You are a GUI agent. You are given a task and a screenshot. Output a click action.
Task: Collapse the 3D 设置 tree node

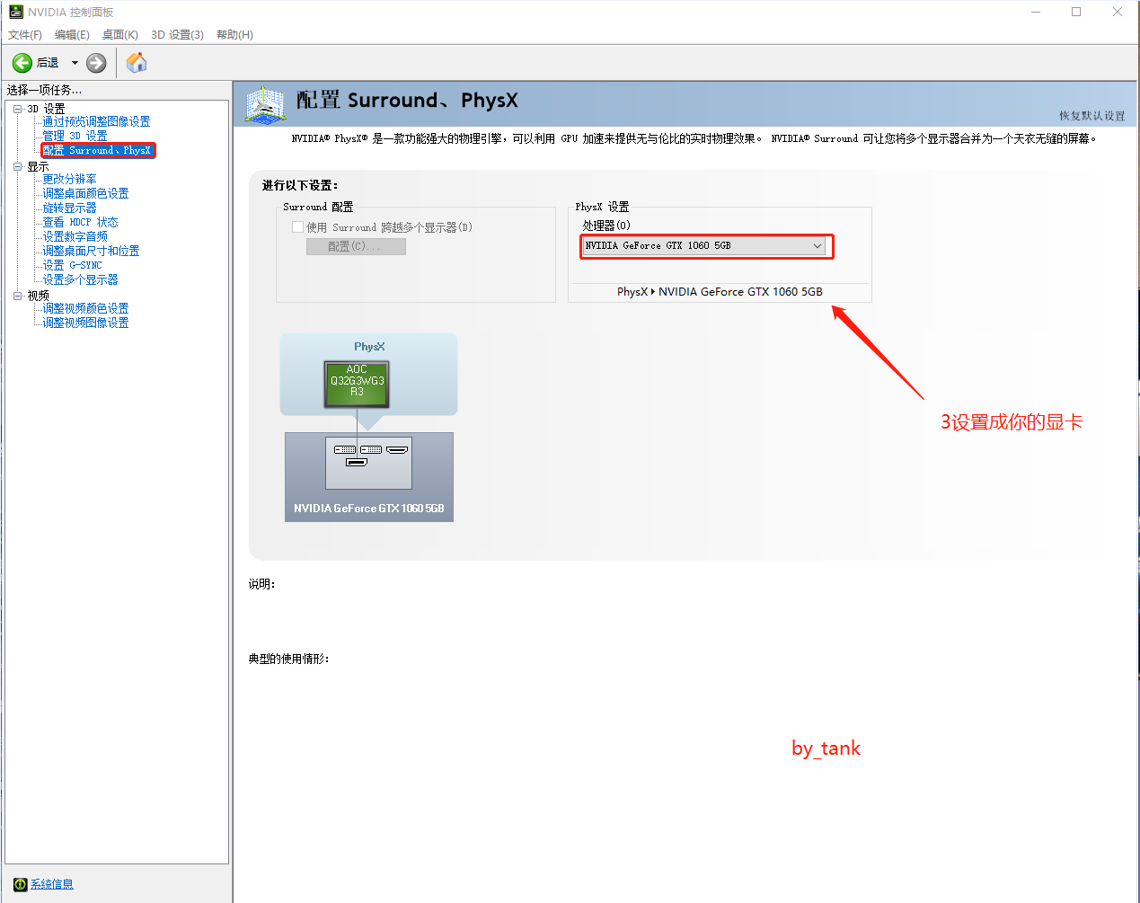pyautogui.click(x=17, y=109)
